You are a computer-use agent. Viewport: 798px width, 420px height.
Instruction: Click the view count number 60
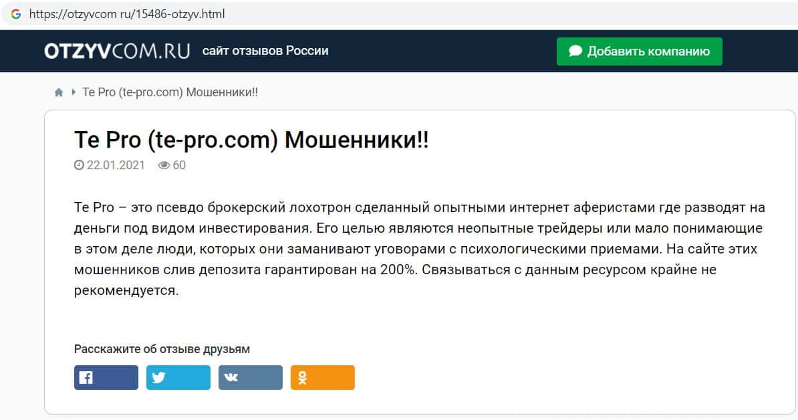tap(179, 165)
